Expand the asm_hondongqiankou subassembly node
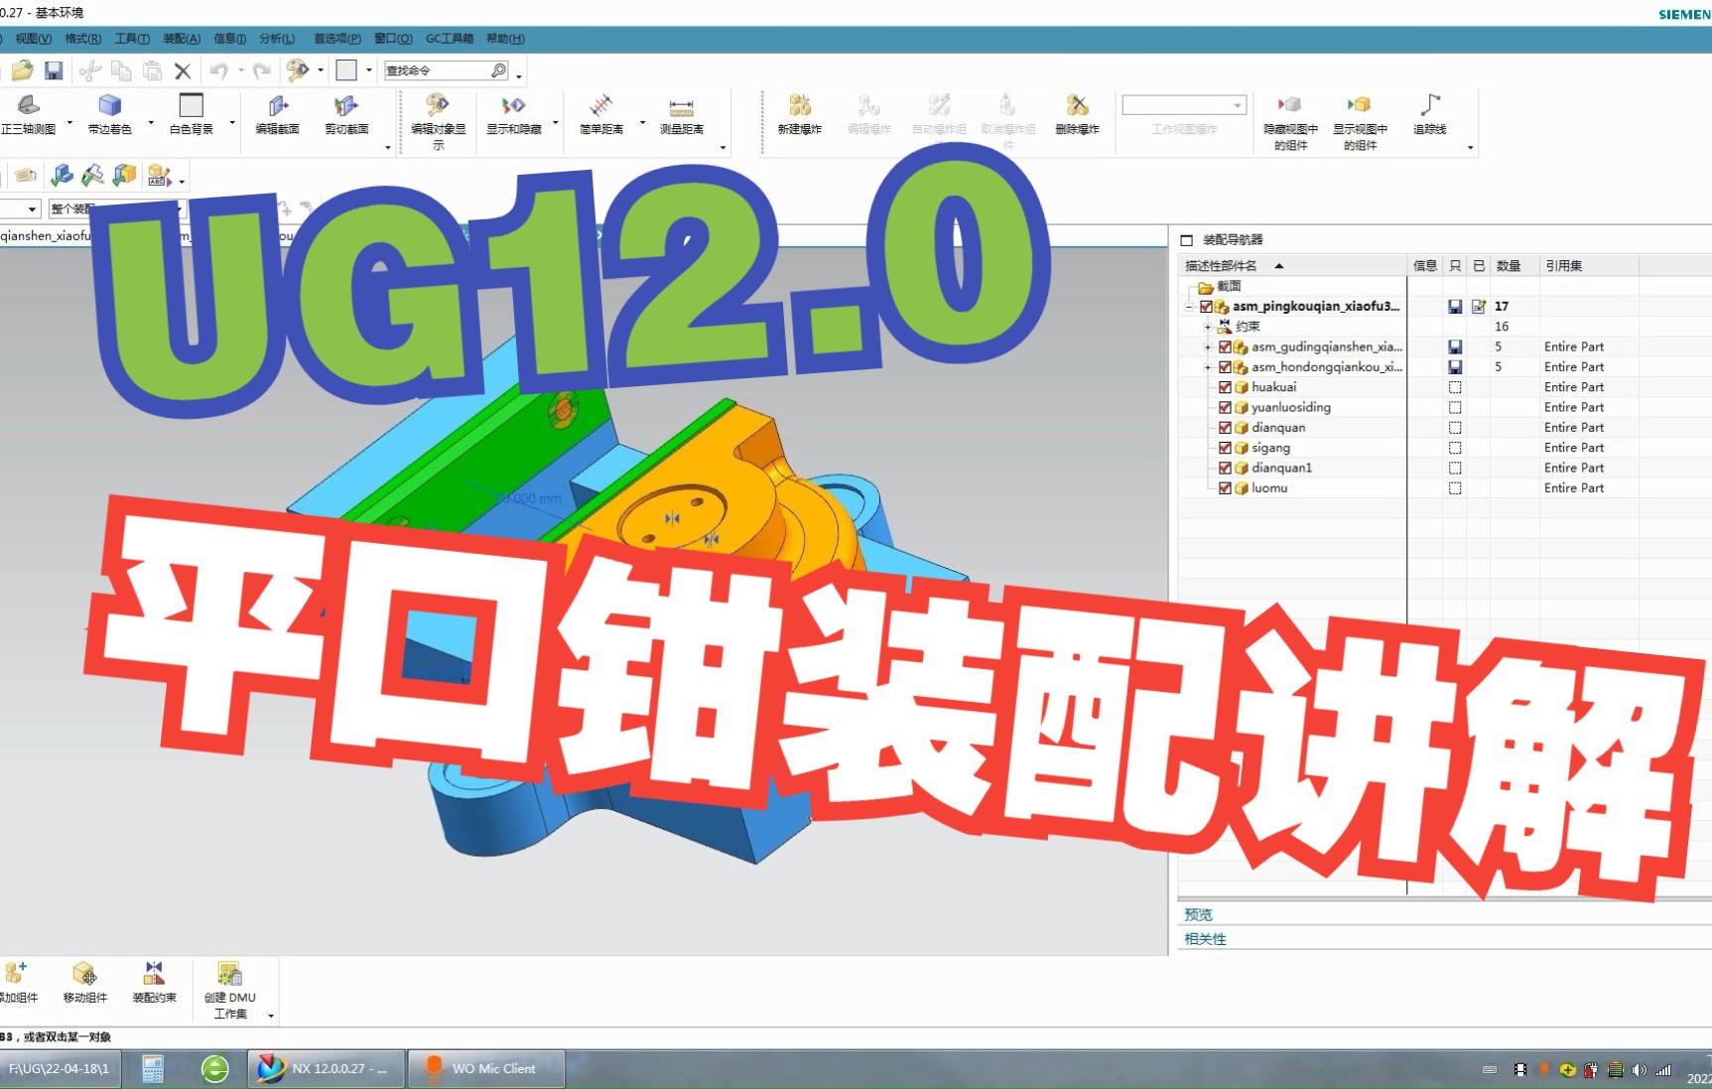1712x1089 pixels. 1208,367
